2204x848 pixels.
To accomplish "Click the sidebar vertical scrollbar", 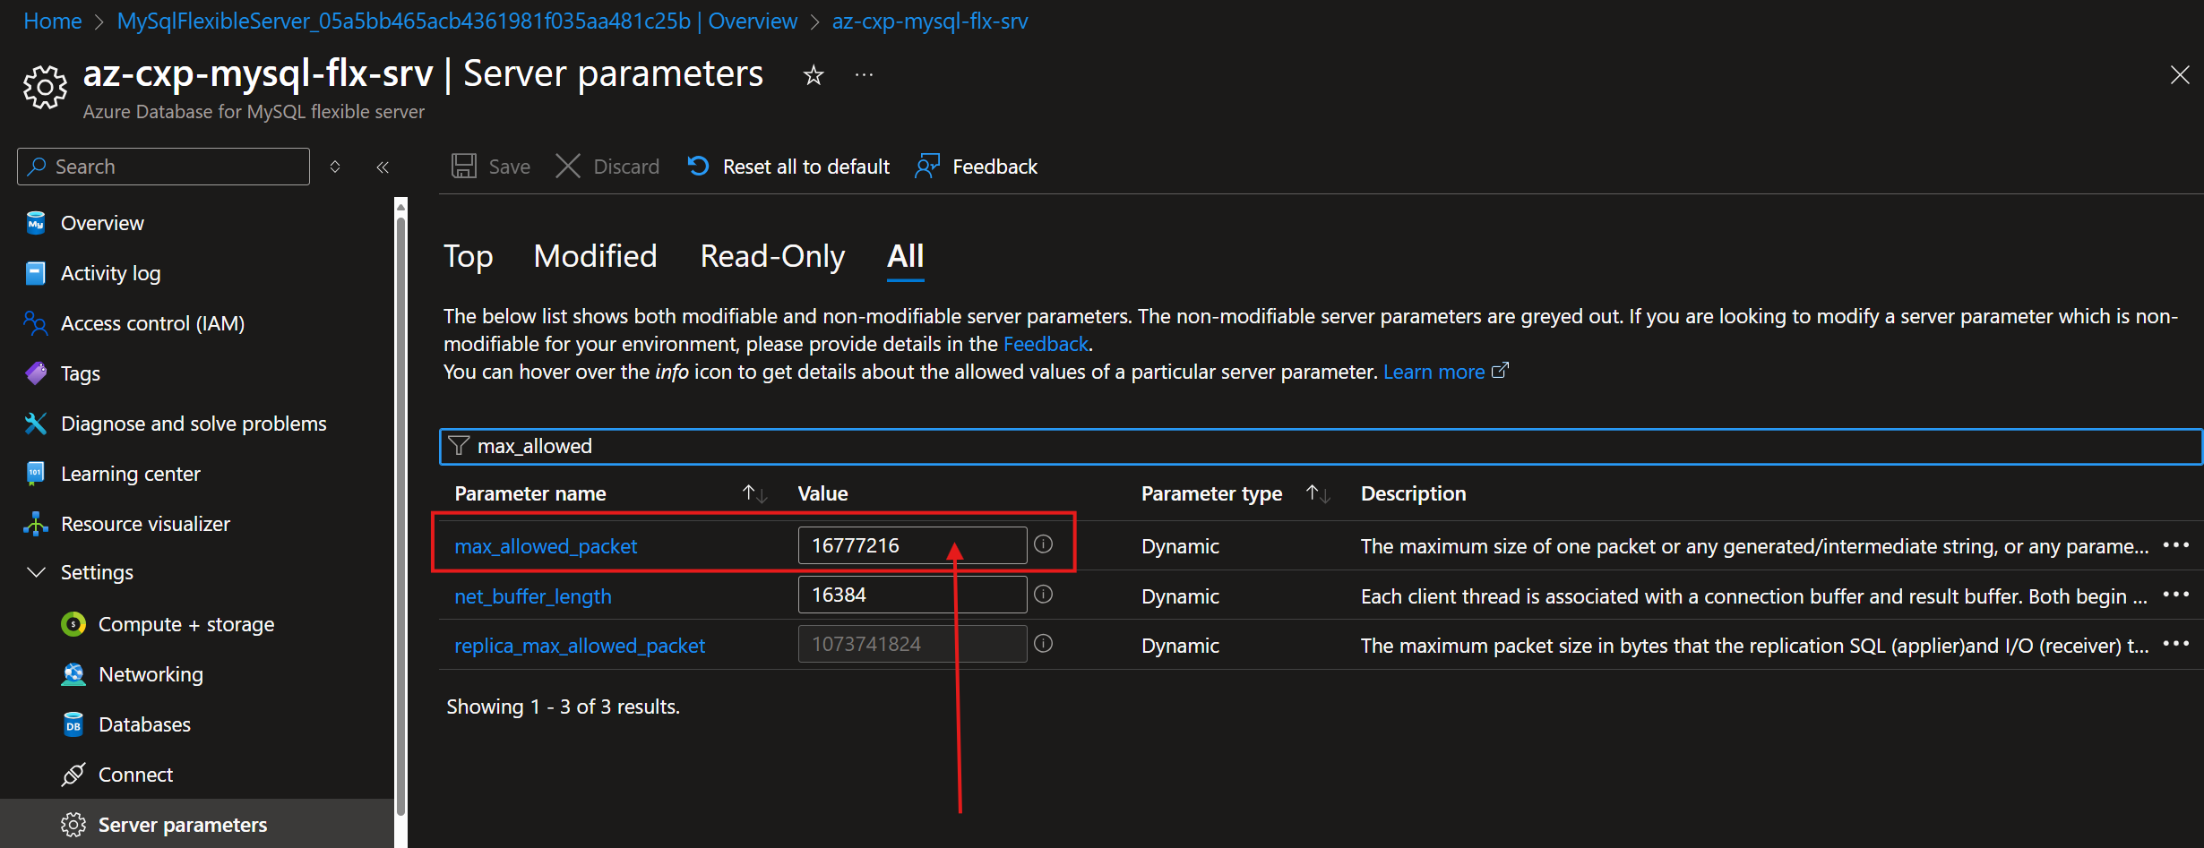I will pyautogui.click(x=400, y=515).
